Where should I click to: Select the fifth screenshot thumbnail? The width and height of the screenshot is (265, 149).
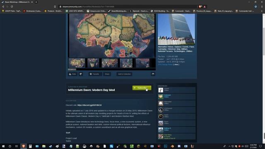point(142,63)
